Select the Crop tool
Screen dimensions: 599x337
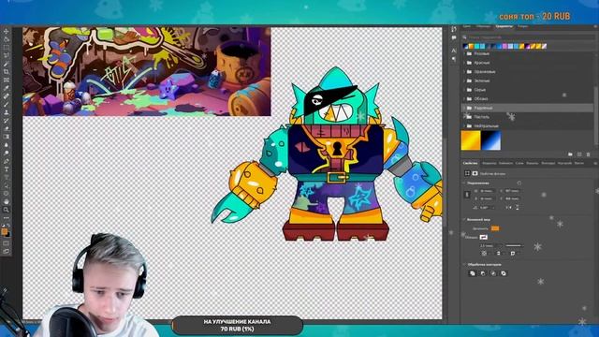pos(7,71)
